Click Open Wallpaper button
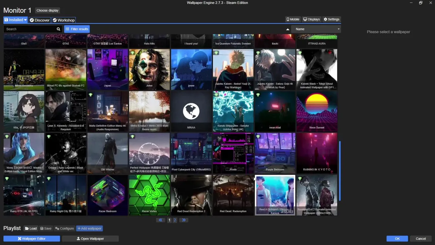This screenshot has height=245, width=435. (90, 239)
